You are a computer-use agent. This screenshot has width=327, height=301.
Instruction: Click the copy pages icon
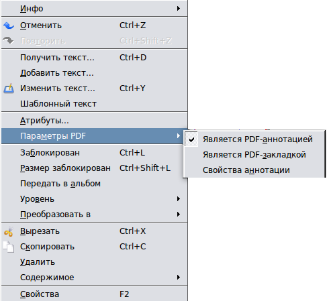tap(9, 247)
